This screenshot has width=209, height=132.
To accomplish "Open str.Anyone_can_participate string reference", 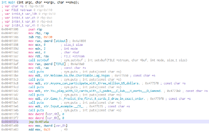I will click(92, 83).
